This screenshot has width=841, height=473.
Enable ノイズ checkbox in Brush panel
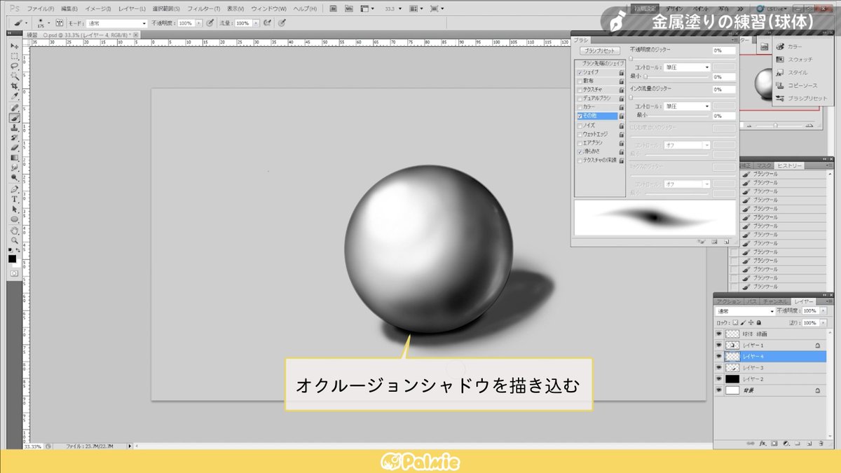579,125
